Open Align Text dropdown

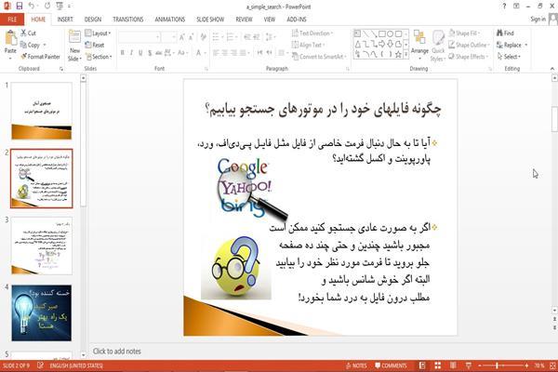[308, 45]
